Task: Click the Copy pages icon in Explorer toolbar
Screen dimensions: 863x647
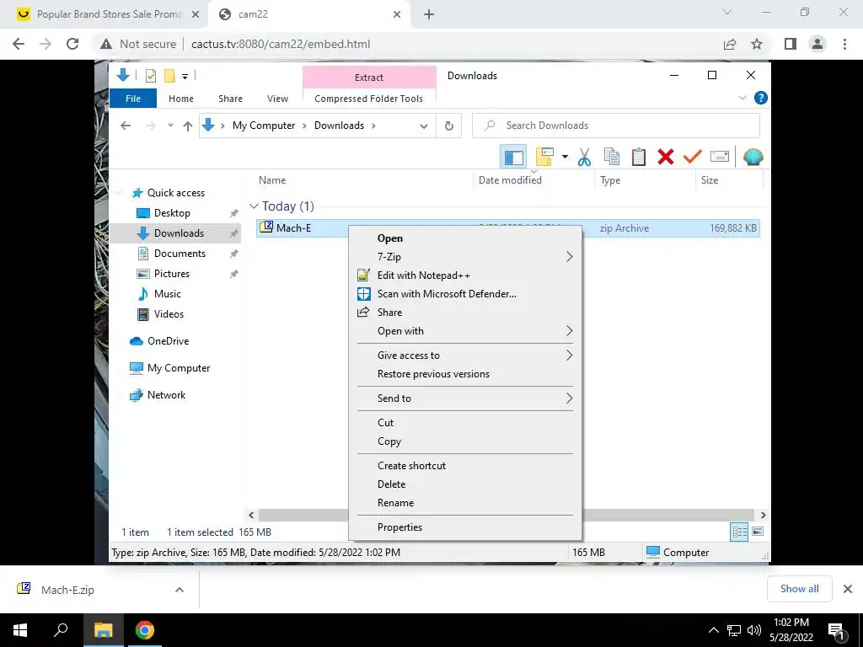Action: coord(612,157)
